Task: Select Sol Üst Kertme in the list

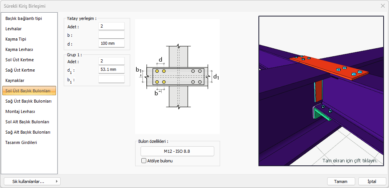Action: coord(20,60)
